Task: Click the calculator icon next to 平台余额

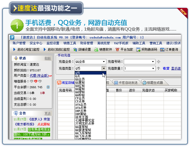Action: coord(48,87)
